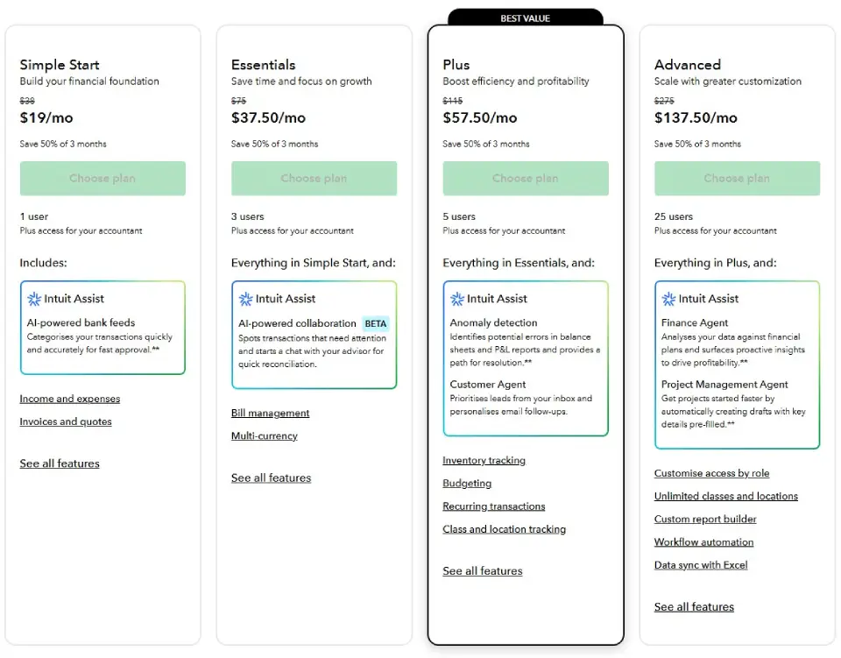
Task: Select Choose plan under Plus
Action: pyautogui.click(x=526, y=178)
